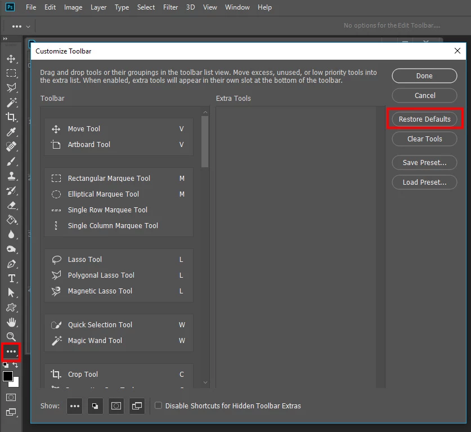Select the History Brush tool in left toolbar
471x432 pixels.
[11, 190]
